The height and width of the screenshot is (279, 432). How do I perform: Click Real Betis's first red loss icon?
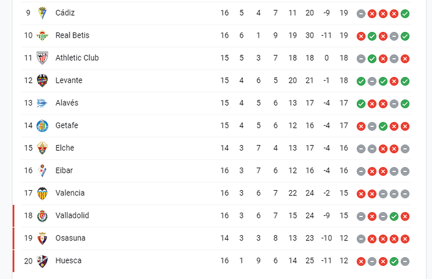point(361,36)
